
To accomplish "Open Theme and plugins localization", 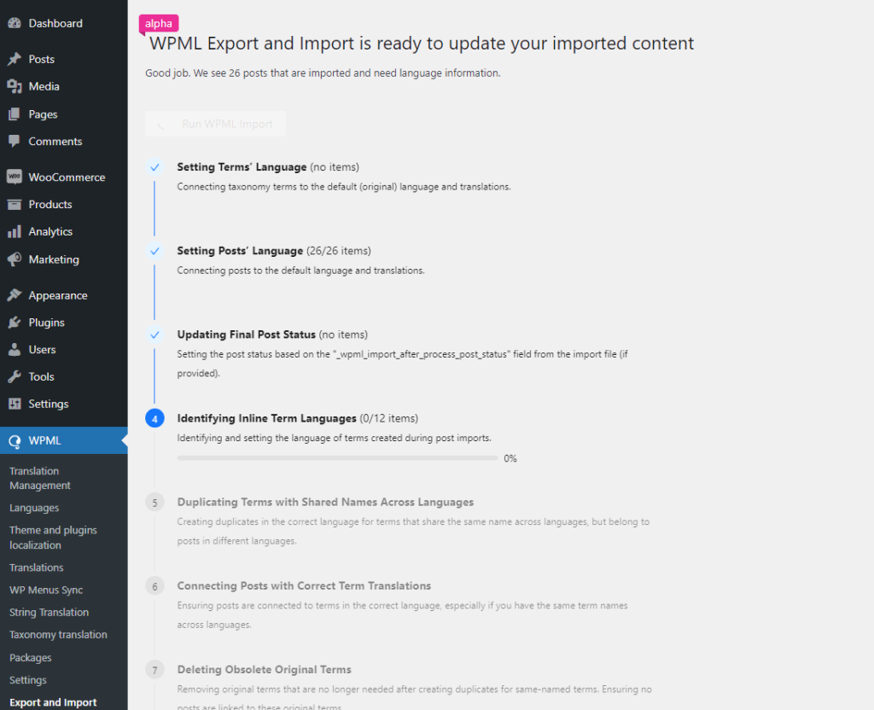I will (53, 538).
